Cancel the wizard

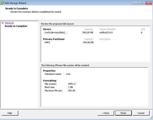(141, 113)
